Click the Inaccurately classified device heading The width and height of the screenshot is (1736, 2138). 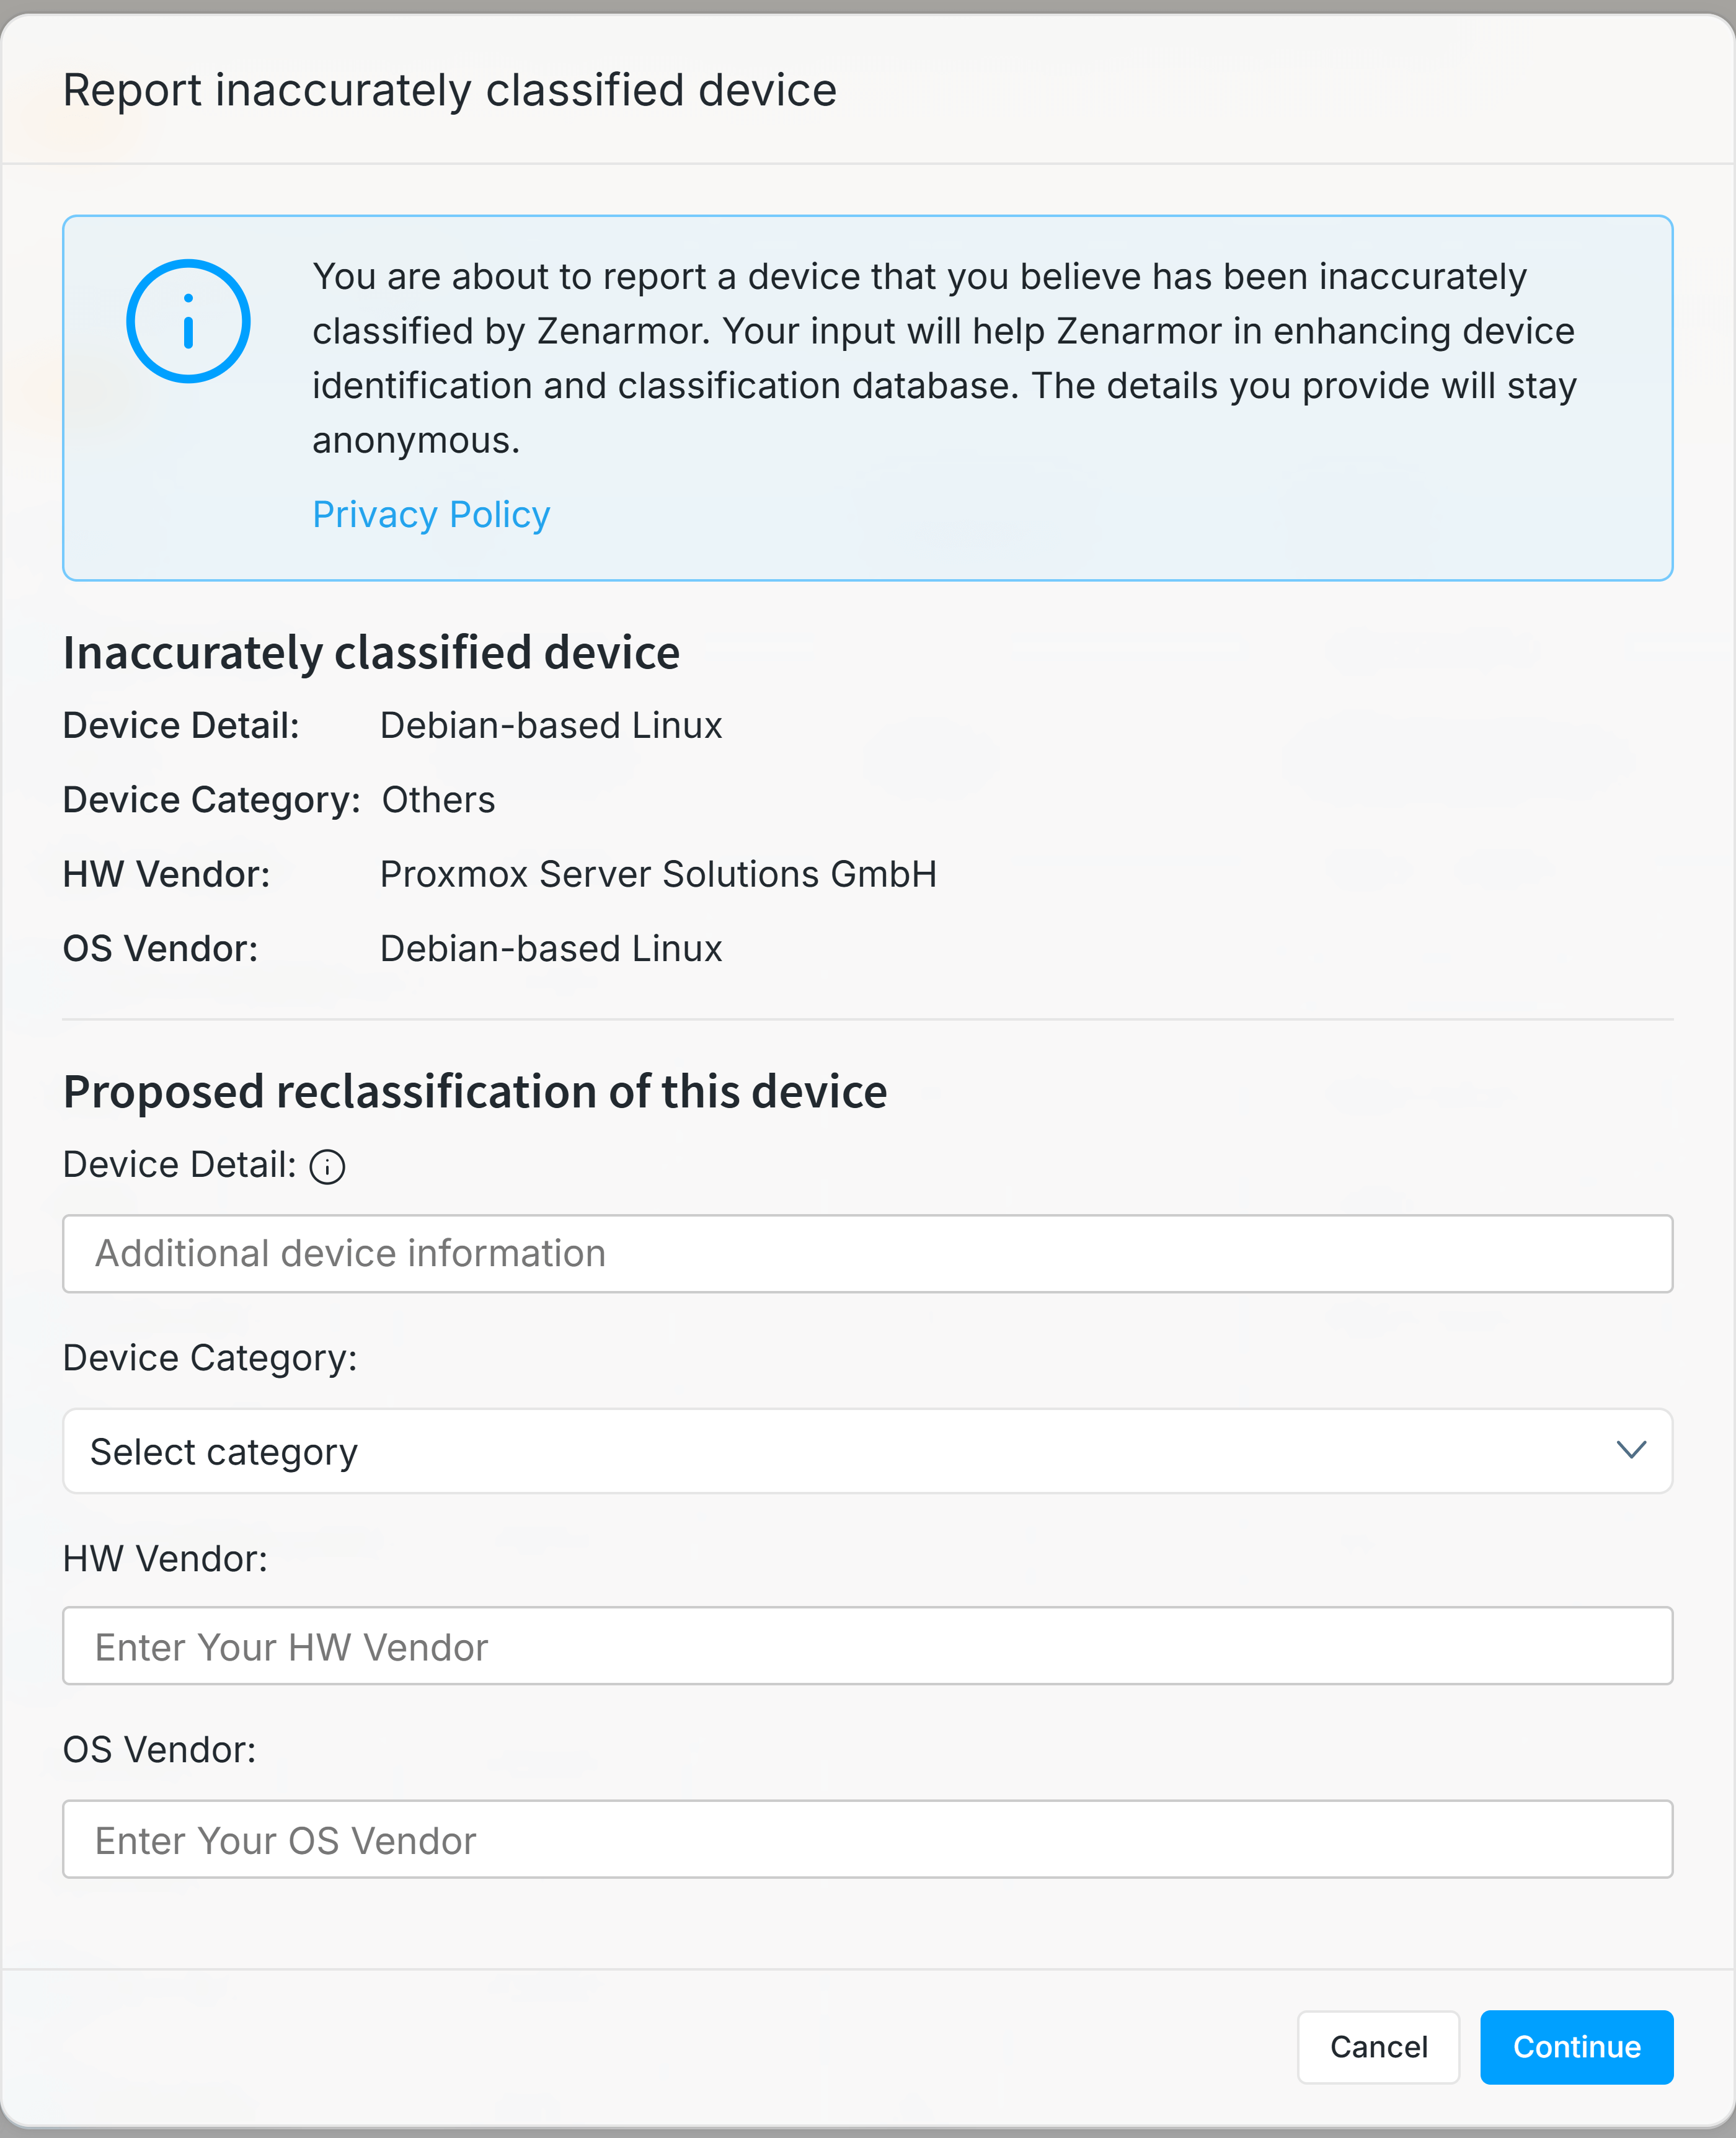371,653
